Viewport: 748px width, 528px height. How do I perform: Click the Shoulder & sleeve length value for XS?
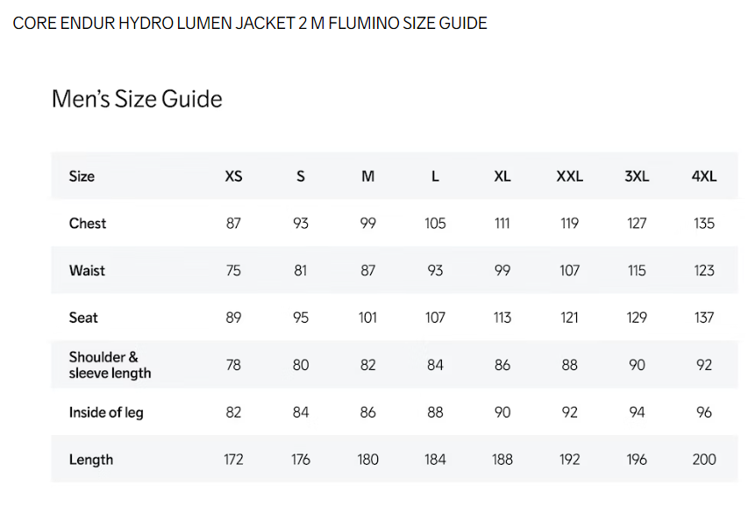coord(233,365)
